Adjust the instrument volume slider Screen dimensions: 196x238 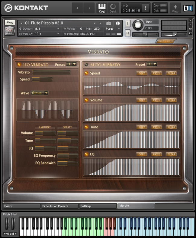click(x=174, y=35)
